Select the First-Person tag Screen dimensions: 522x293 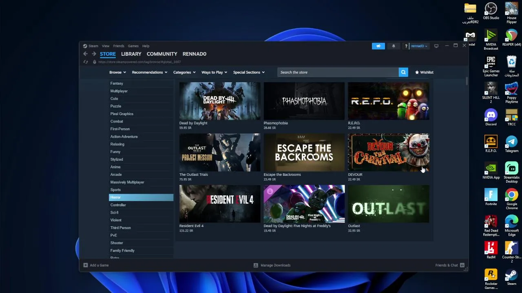coord(141,129)
